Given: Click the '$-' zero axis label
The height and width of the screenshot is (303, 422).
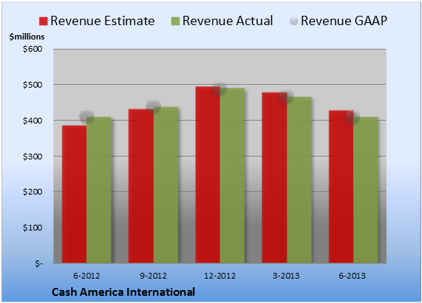Looking at the screenshot, I should (39, 264).
